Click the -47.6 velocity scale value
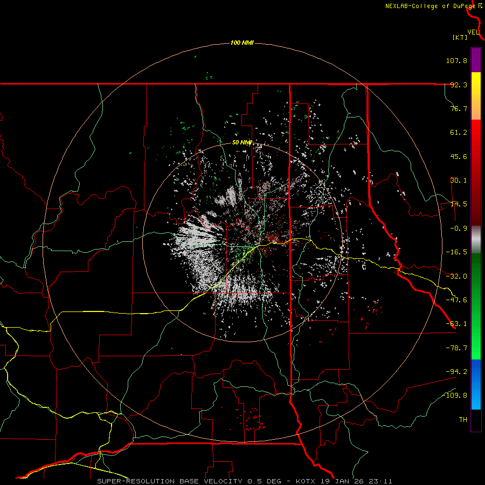The height and width of the screenshot is (485, 485). pyautogui.click(x=456, y=300)
